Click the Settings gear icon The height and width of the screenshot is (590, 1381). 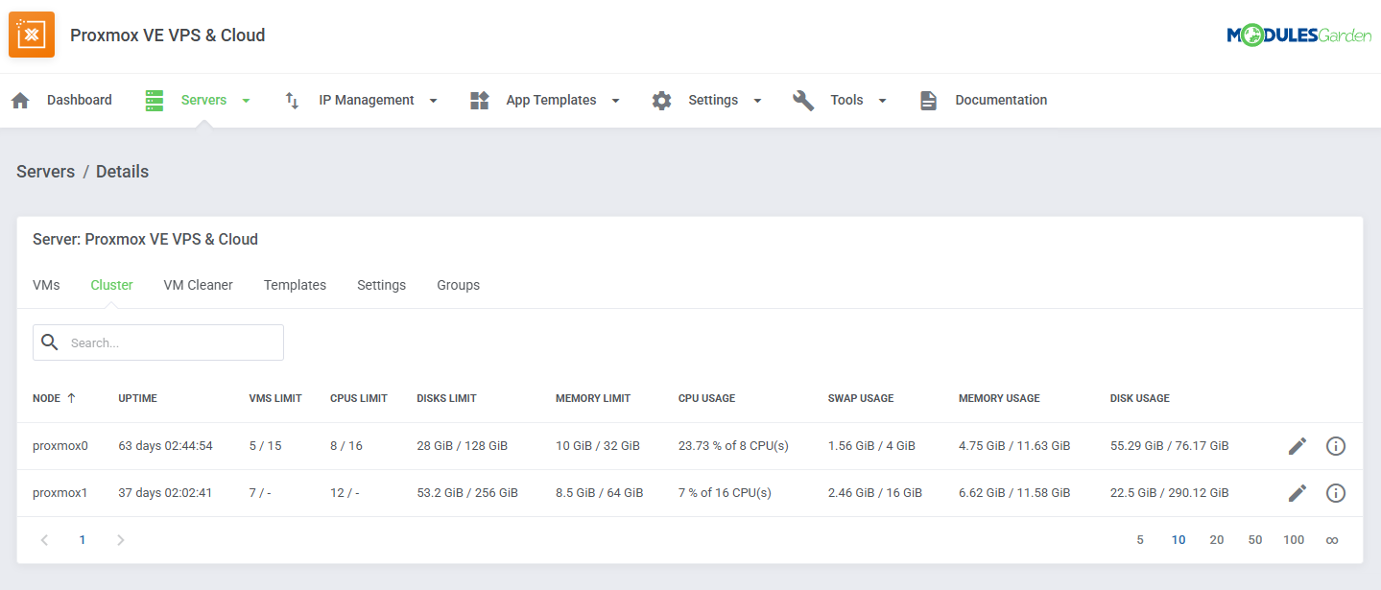[661, 99]
